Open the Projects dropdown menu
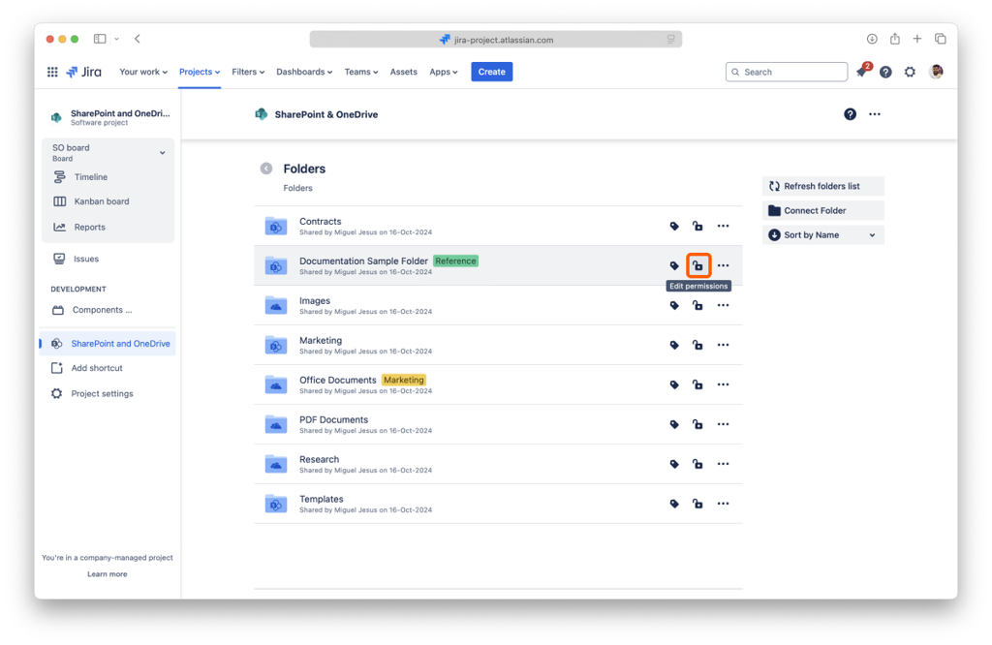992x645 pixels. [200, 72]
